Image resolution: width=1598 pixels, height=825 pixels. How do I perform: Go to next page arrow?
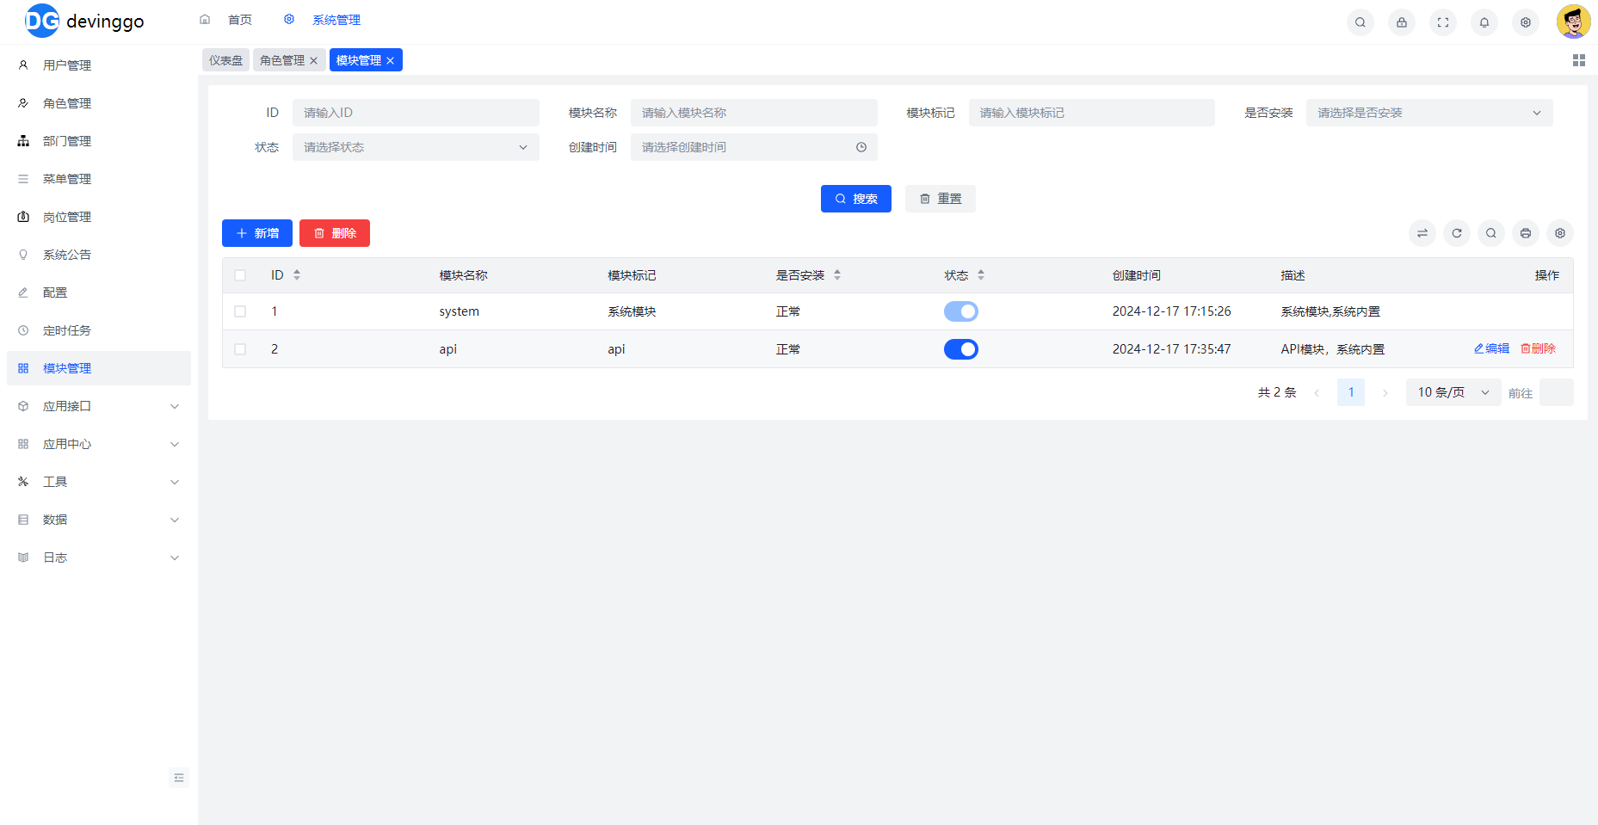[x=1385, y=393]
